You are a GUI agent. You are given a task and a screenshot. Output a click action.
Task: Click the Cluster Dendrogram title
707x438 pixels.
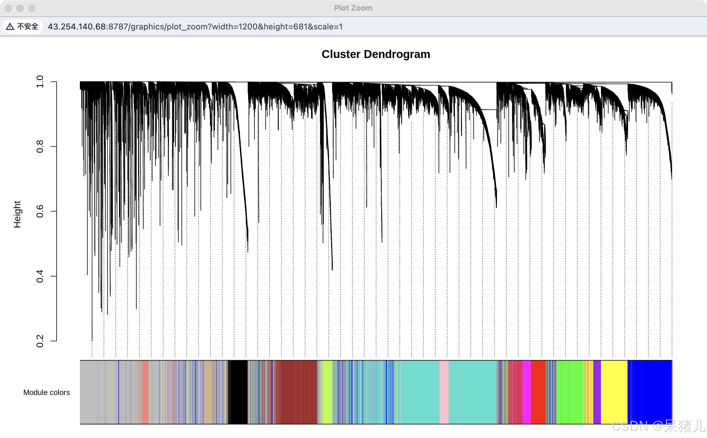376,54
